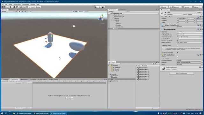
Task: Collapse the SampleScene 3 hierarchy root
Action: click(x=110, y=13)
